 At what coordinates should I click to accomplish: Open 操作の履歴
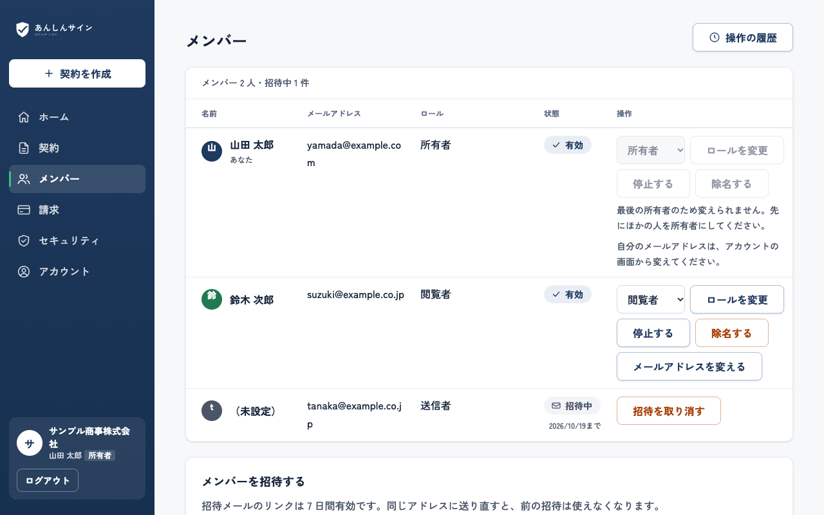coord(743,37)
